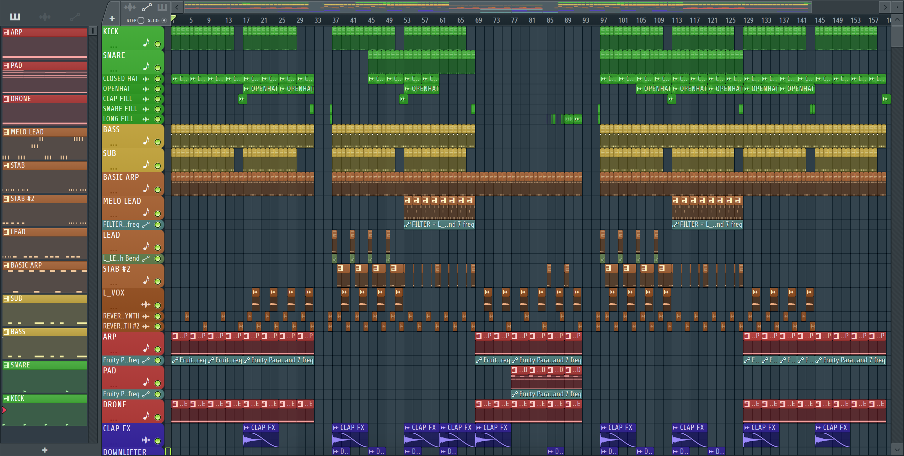Image resolution: width=904 pixels, height=456 pixels.
Task: Click the note icon on the SUB track
Action: point(146,164)
